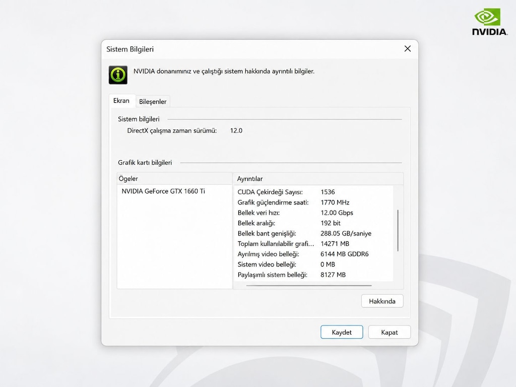Select the Bellek veri hızı row

click(x=313, y=213)
